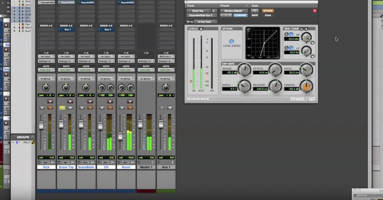Screen dimensions: 383x200
Task: Open the plugin automation enable window button
Action: [x=254, y=11]
